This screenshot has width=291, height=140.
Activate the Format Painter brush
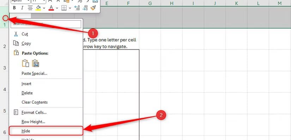tap(93, 8)
